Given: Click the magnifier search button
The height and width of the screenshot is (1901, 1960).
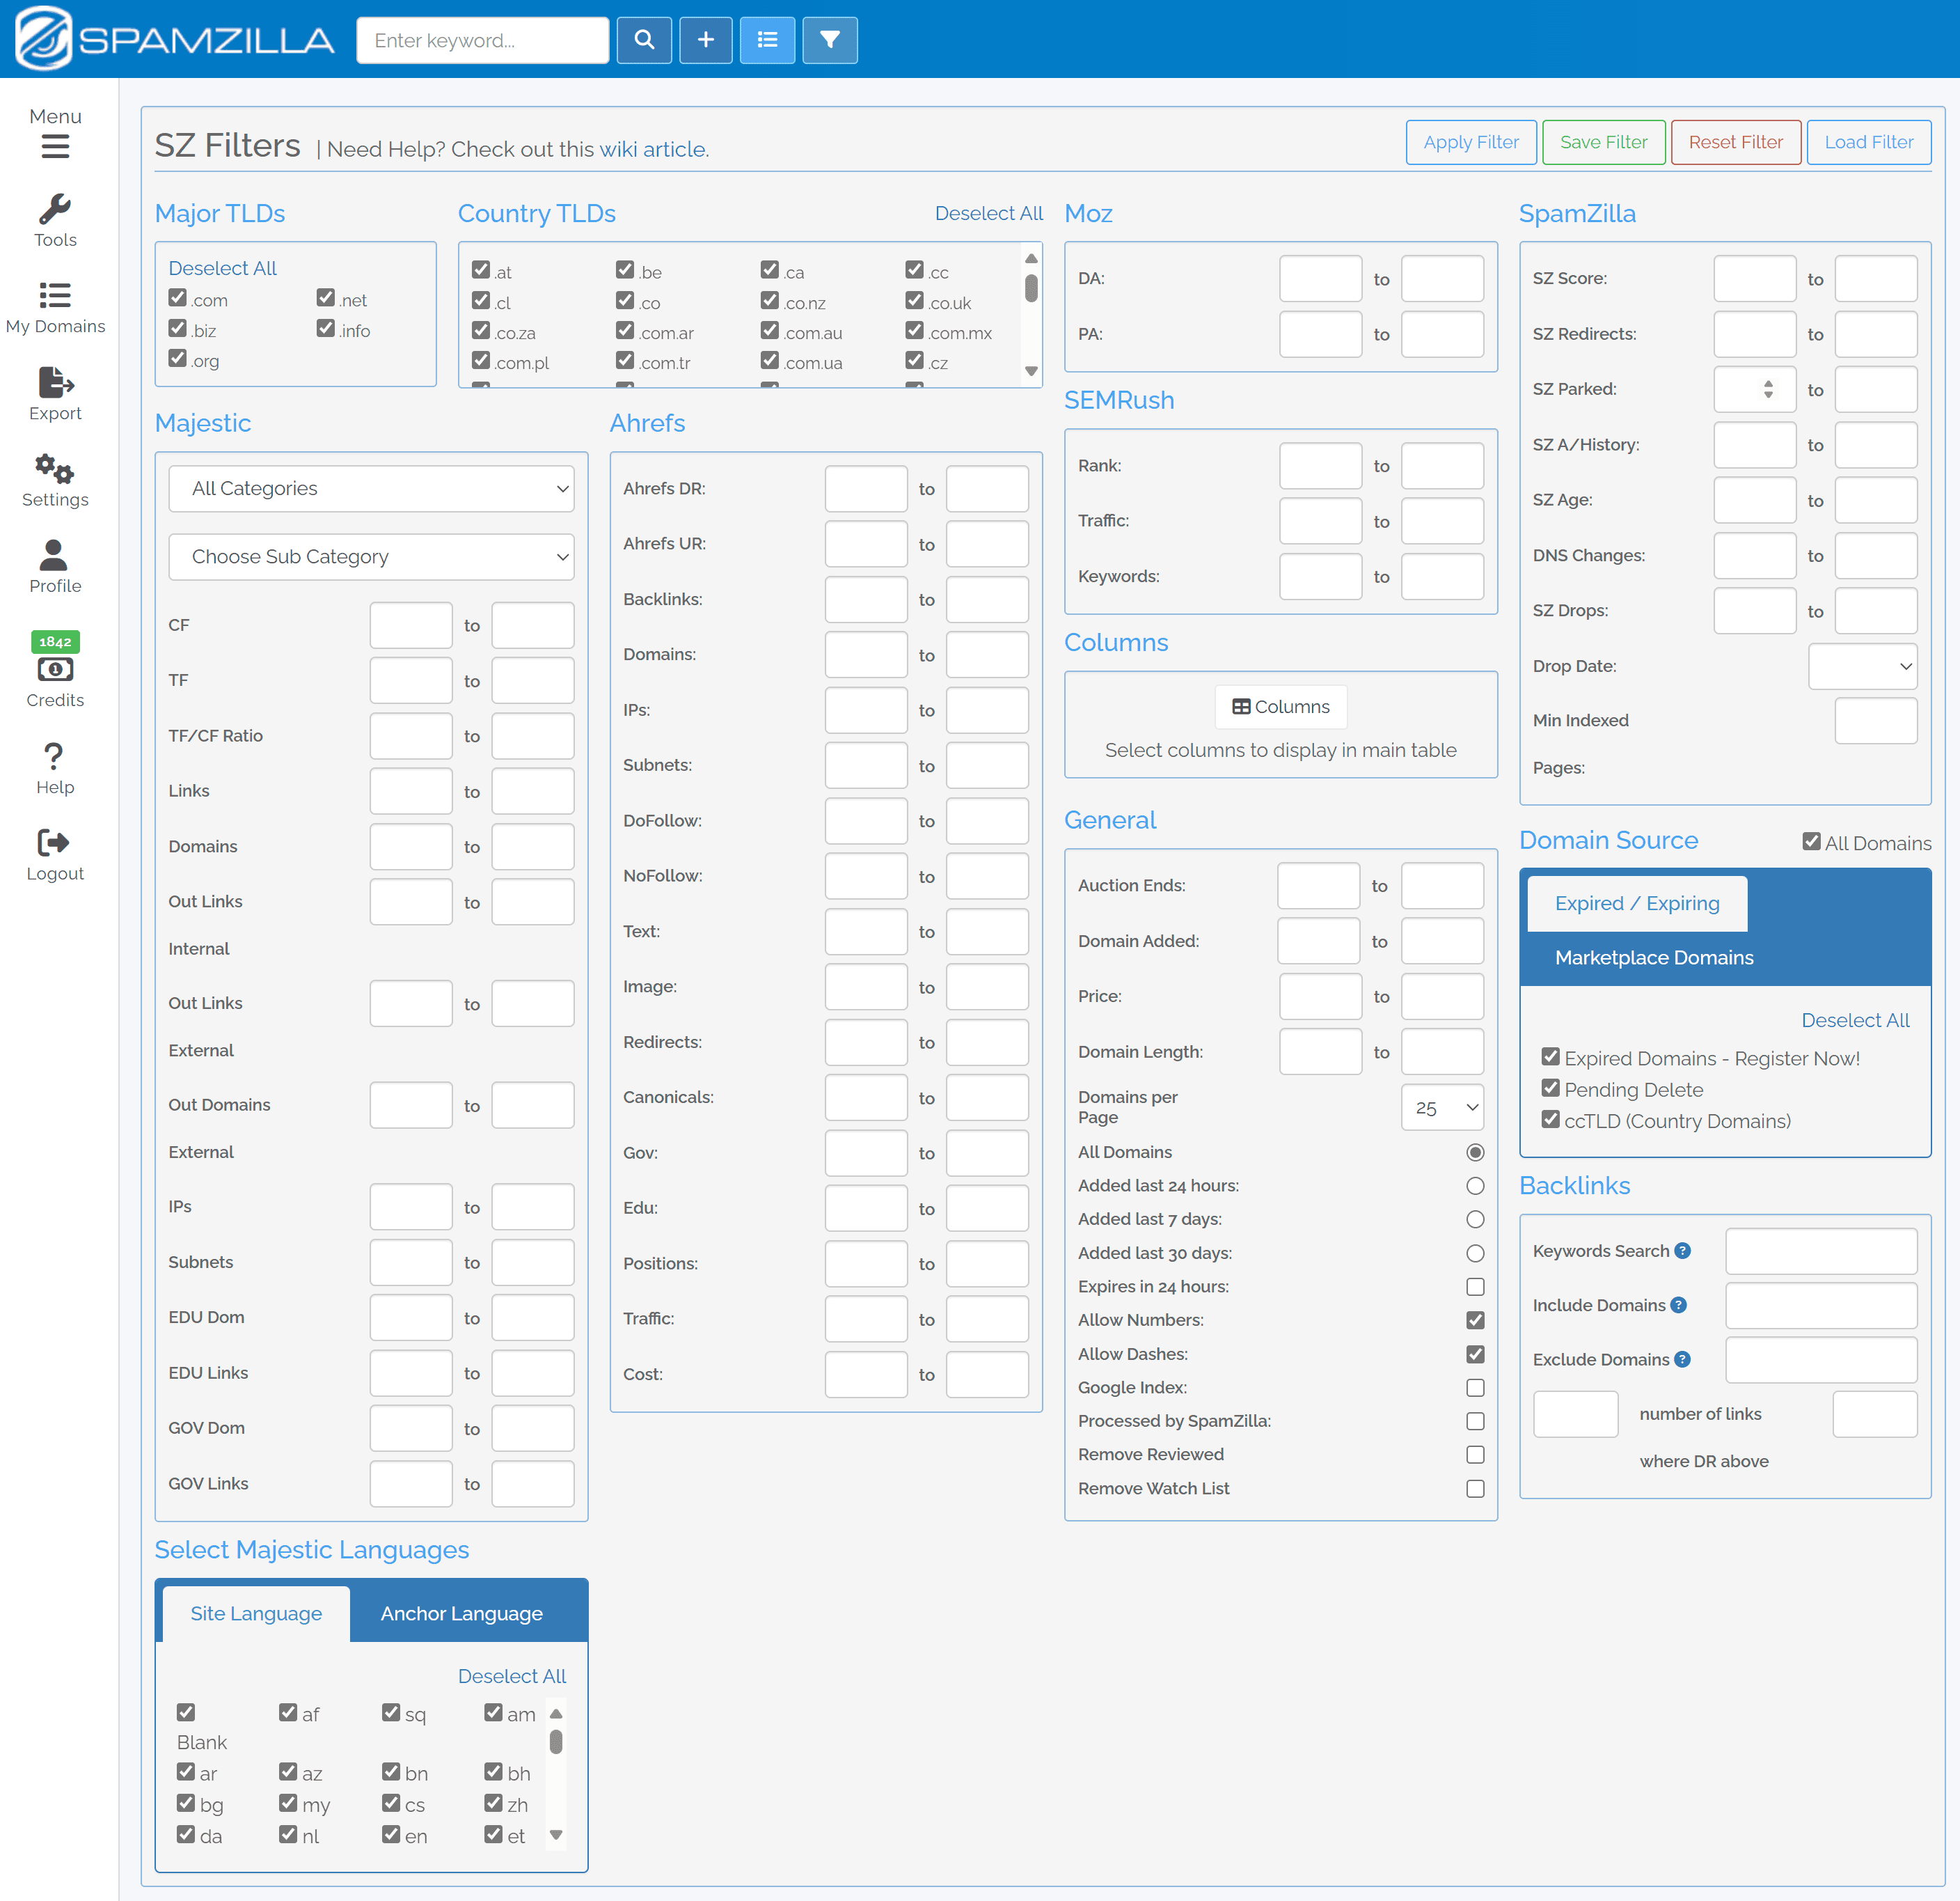Looking at the screenshot, I should [644, 40].
